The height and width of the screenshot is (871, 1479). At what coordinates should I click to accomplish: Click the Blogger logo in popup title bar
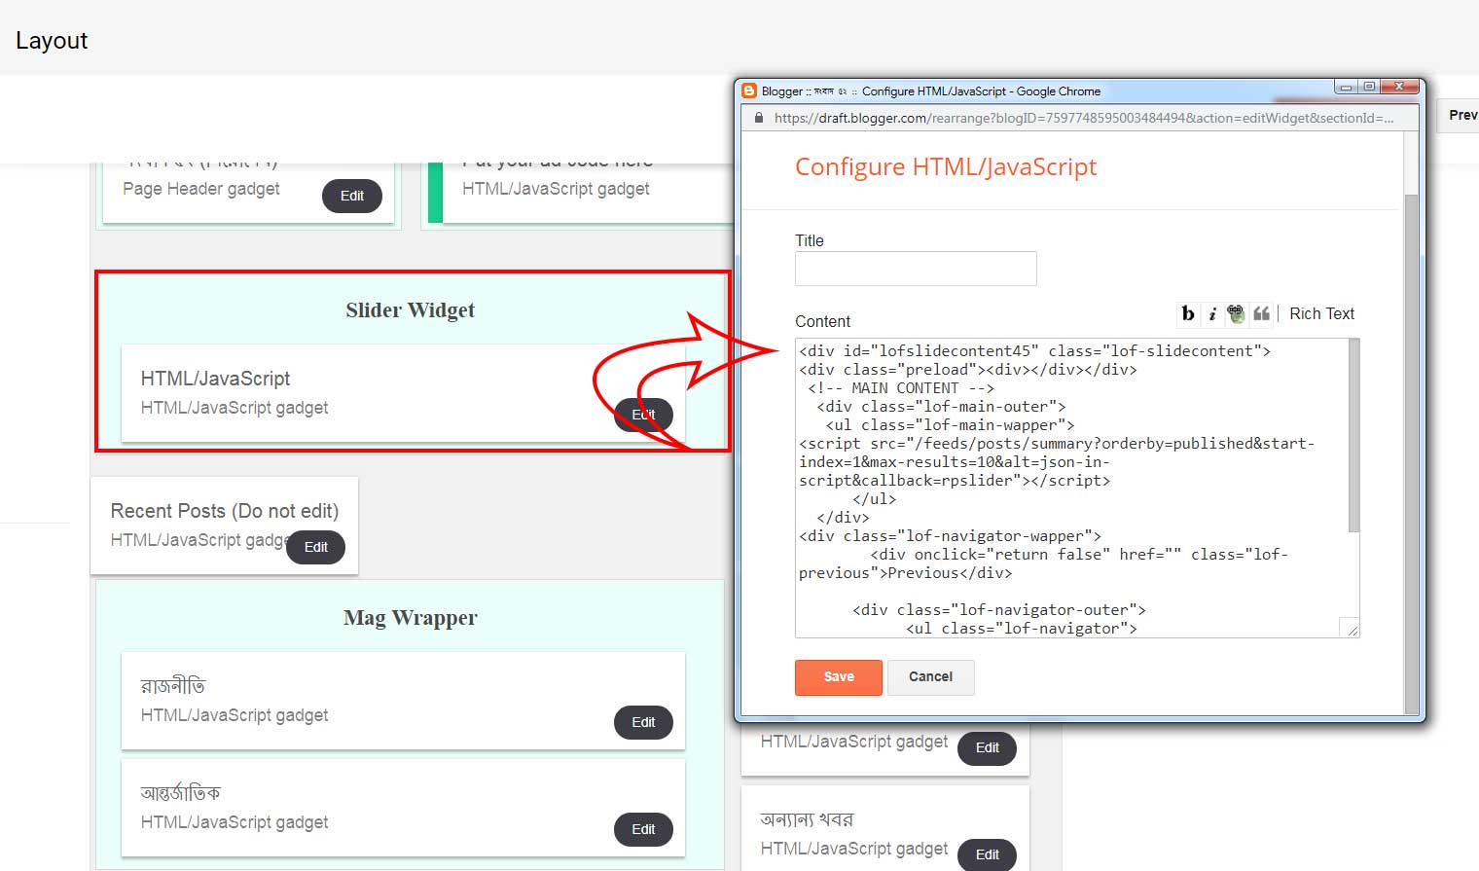pyautogui.click(x=749, y=91)
